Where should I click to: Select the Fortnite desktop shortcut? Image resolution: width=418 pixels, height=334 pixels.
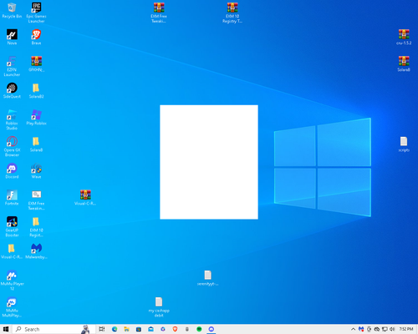tap(12, 197)
